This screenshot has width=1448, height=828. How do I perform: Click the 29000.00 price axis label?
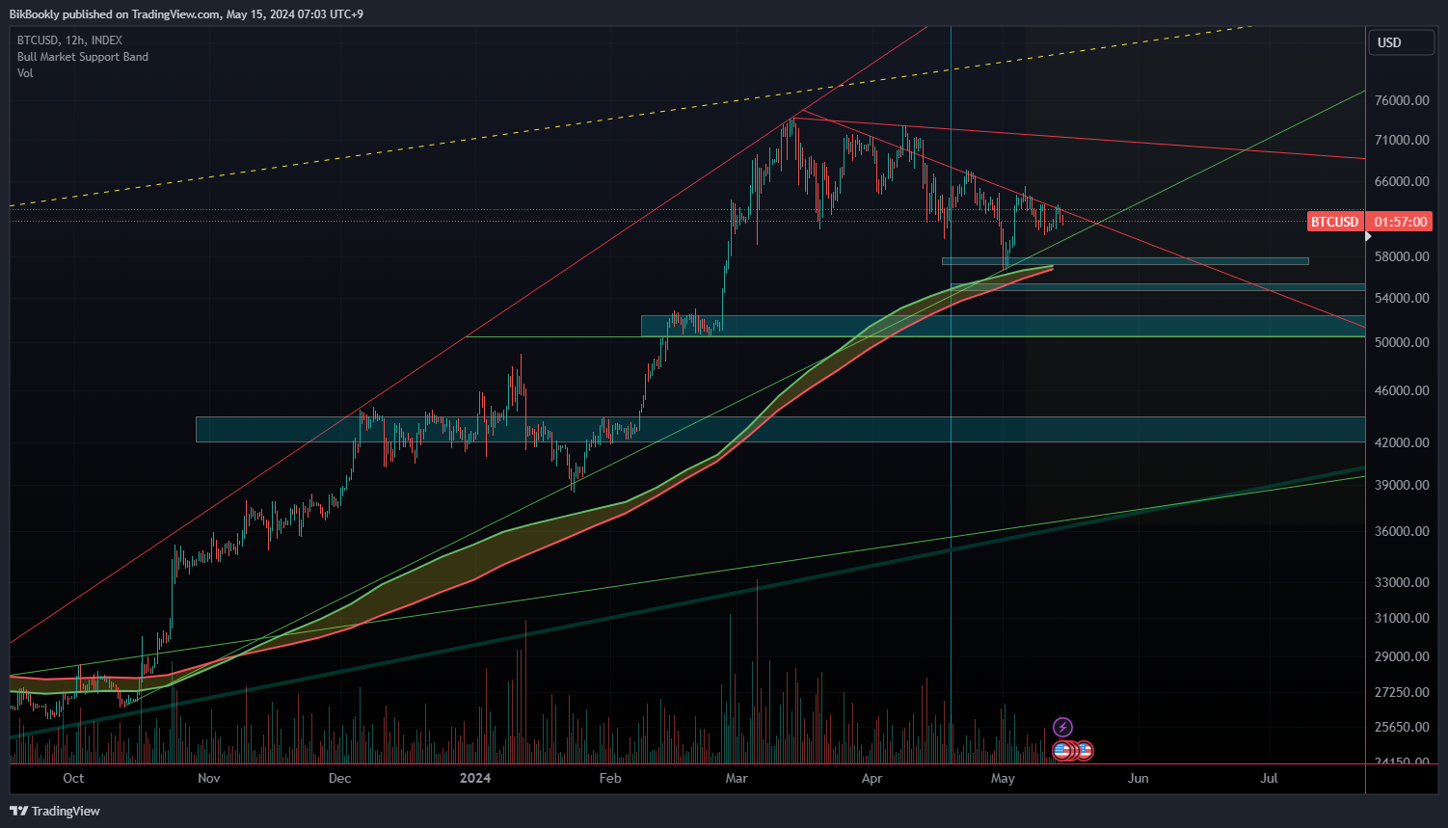point(1402,656)
